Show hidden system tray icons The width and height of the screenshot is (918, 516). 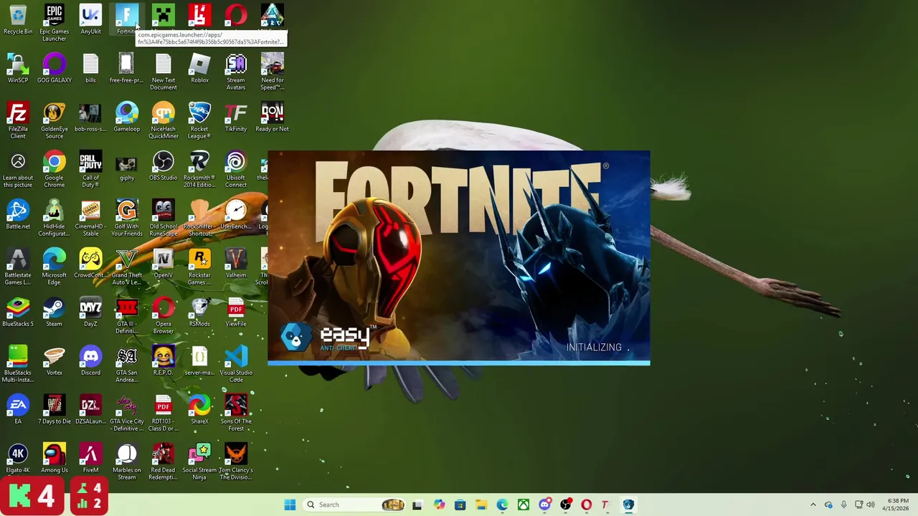point(813,505)
